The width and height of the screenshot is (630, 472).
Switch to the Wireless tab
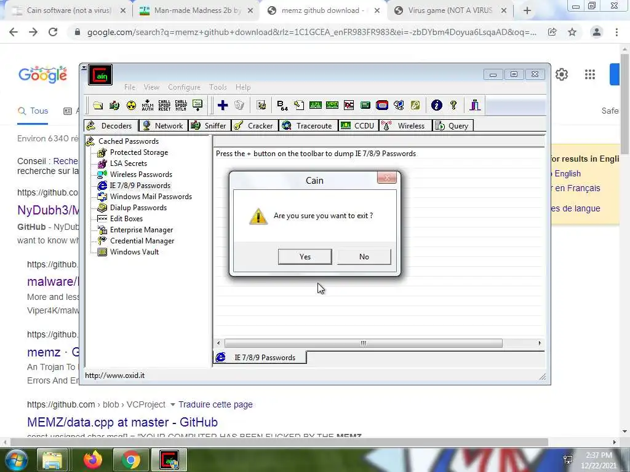[405, 125]
